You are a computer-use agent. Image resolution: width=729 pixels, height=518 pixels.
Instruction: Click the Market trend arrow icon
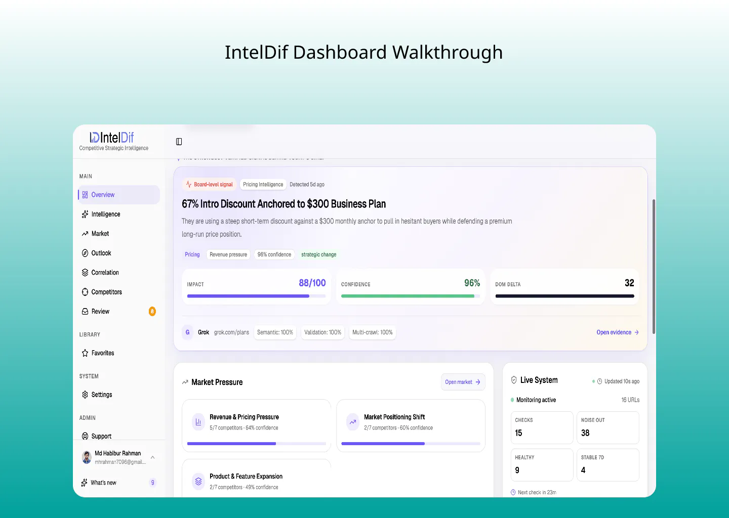(x=85, y=234)
